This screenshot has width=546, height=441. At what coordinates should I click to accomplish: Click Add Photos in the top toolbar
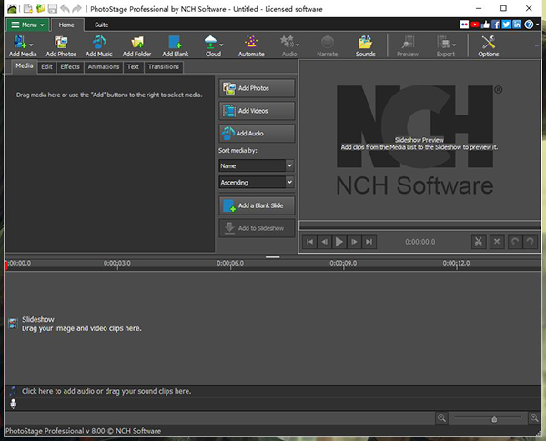point(61,46)
